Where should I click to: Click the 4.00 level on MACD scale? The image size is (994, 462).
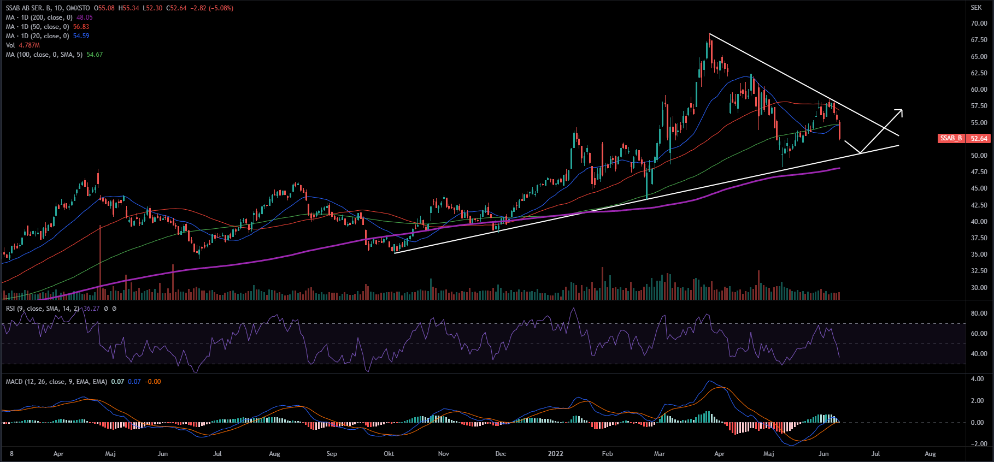[977, 379]
